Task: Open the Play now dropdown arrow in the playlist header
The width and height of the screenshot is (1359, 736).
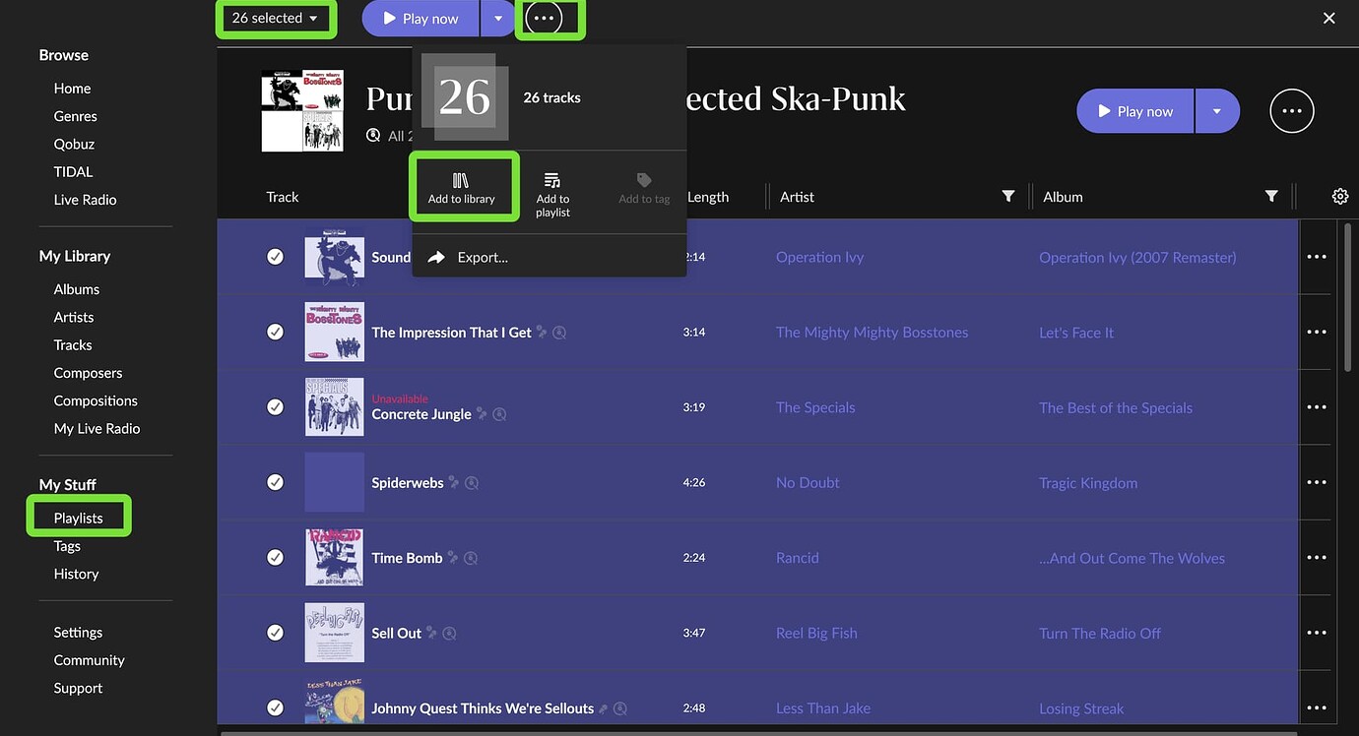Action: (1217, 110)
